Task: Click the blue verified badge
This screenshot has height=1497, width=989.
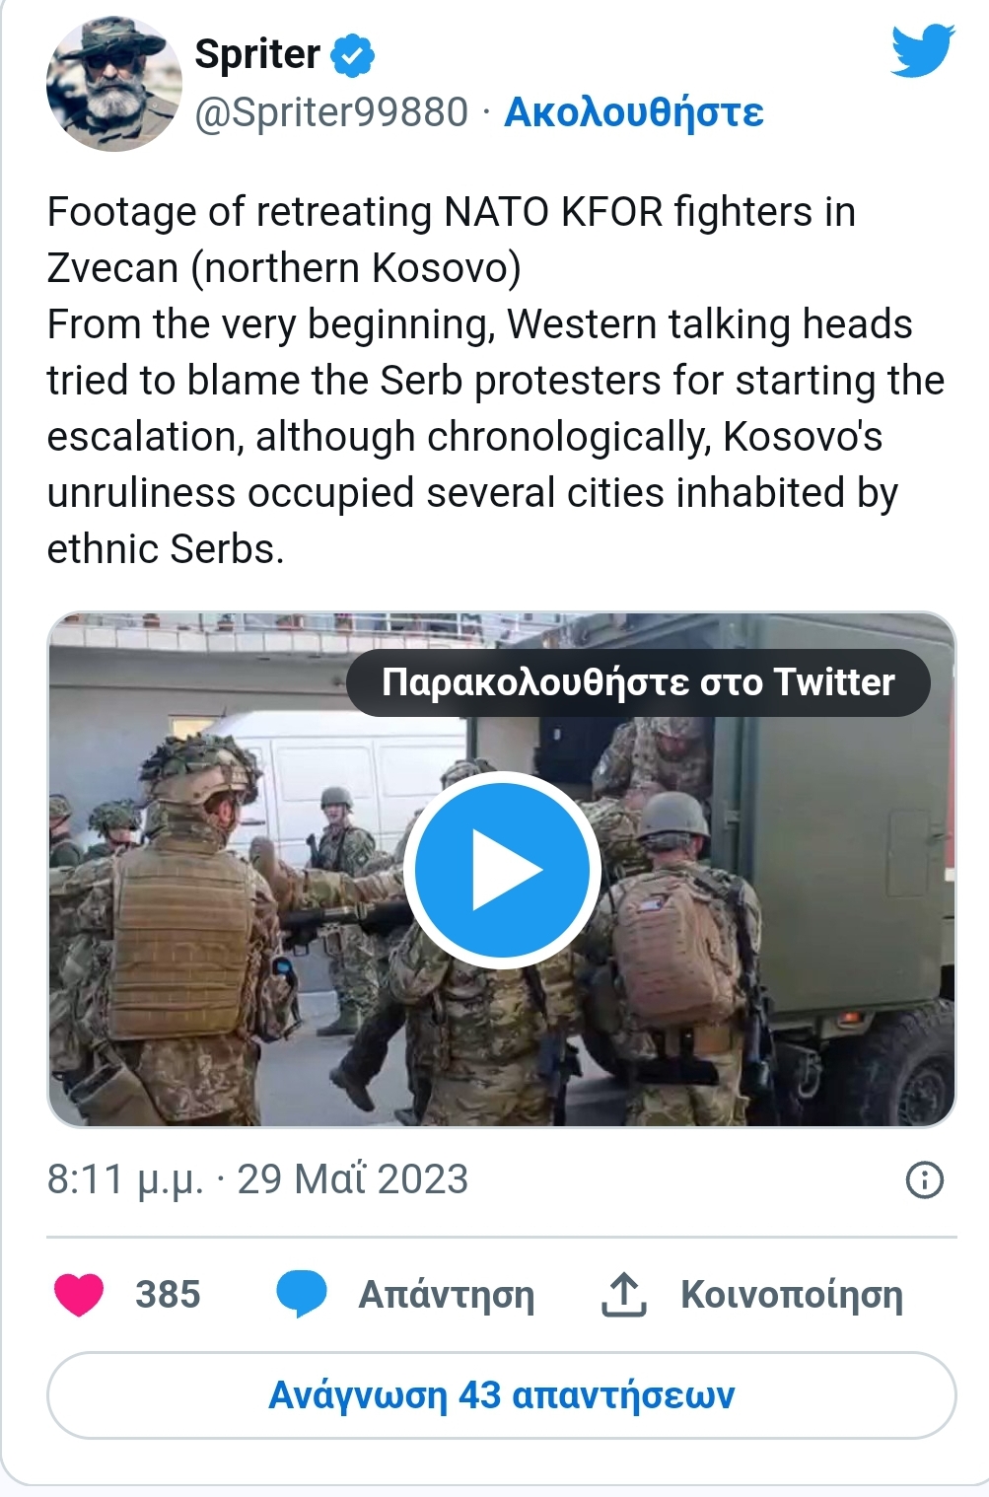Action: pos(352,54)
